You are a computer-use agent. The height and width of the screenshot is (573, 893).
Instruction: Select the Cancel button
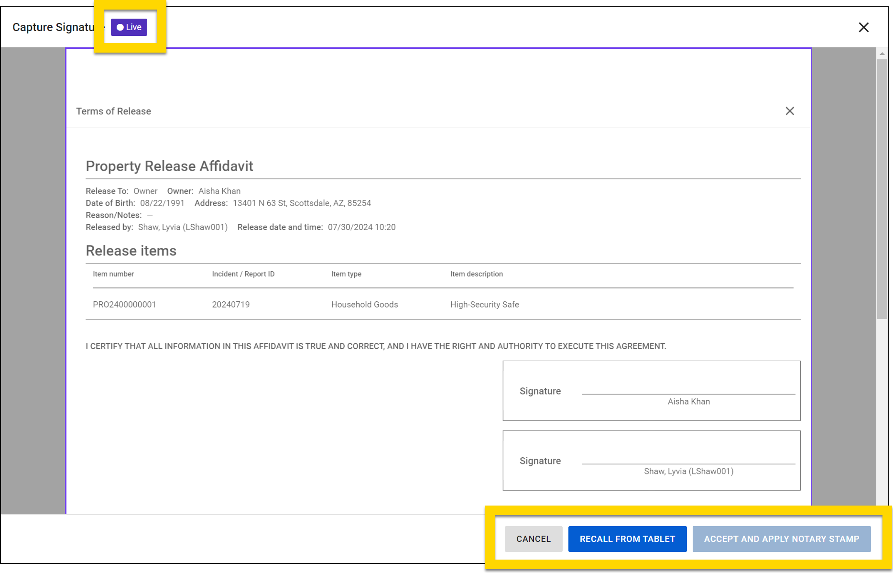[x=533, y=539]
